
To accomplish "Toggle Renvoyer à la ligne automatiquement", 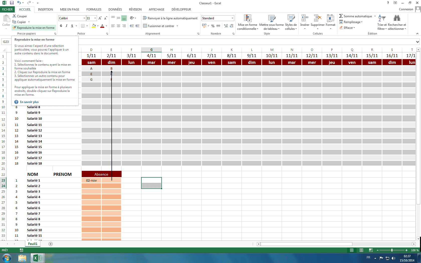I will tap(170, 18).
